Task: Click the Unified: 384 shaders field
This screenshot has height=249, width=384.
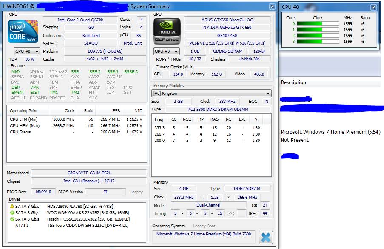Action: tap(249, 59)
